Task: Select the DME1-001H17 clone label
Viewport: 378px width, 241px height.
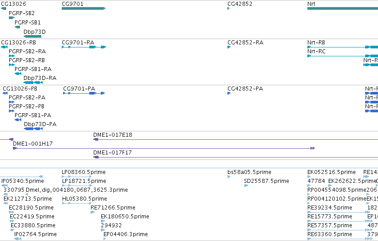Action: coord(33,144)
